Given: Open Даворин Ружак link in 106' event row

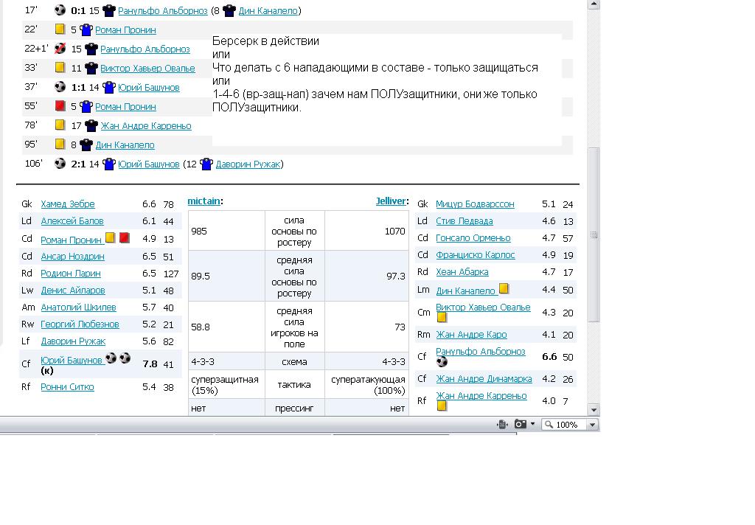Looking at the screenshot, I should click(x=248, y=164).
